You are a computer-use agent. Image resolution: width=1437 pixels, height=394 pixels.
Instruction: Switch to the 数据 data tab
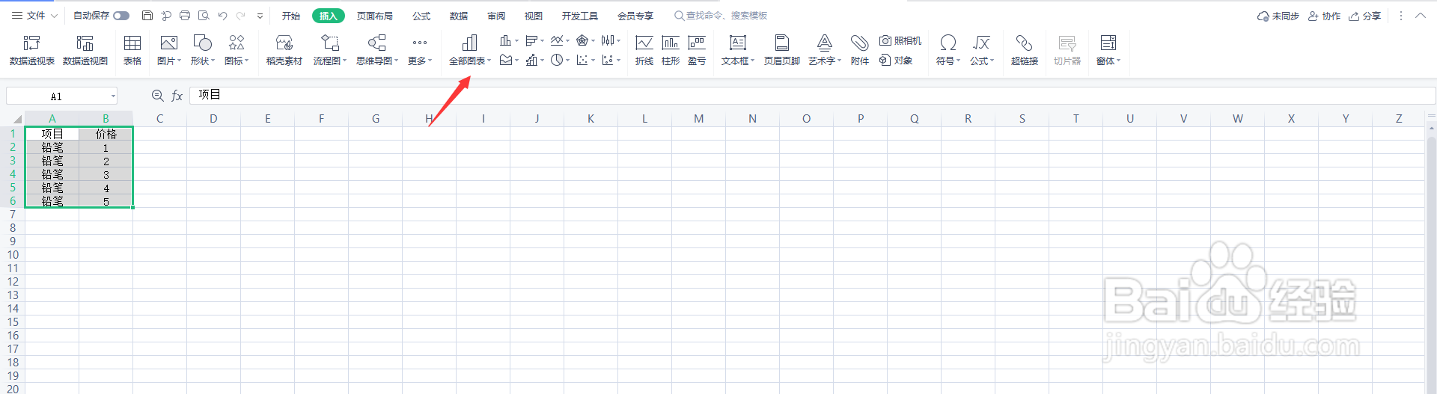pos(459,16)
